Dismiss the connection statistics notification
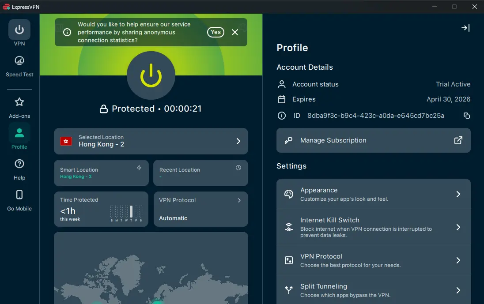This screenshot has height=304, width=484. [x=235, y=32]
